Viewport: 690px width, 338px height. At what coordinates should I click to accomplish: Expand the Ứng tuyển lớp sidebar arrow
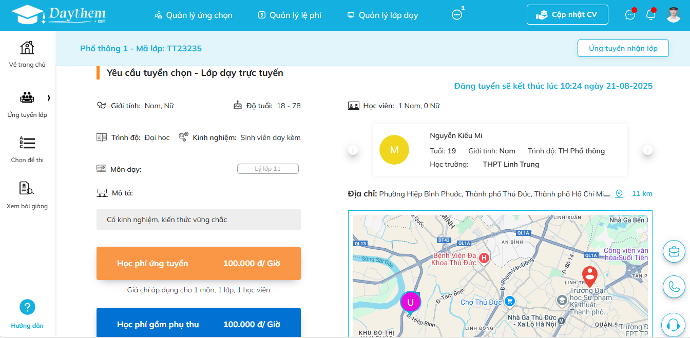49,97
